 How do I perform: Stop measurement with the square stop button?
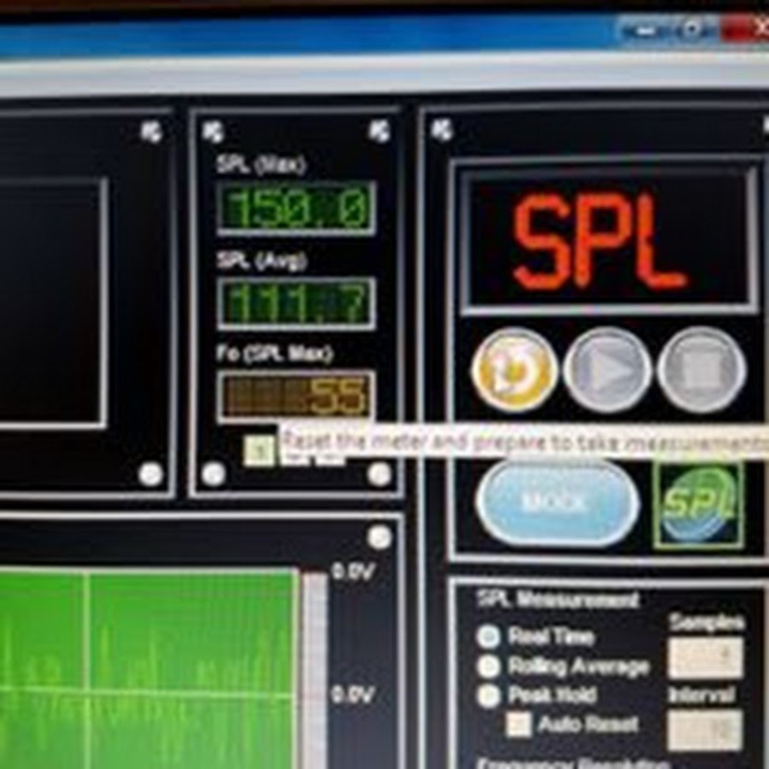(702, 370)
